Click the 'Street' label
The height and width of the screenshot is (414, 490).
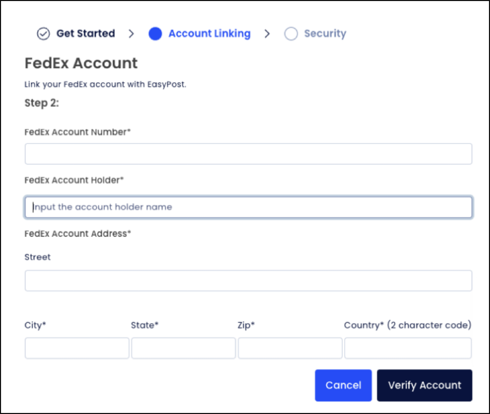(38, 257)
